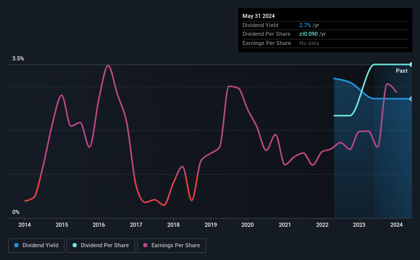Image resolution: width=420 pixels, height=260 pixels.
Task: Select the 2019 x-axis label
Action: click(x=211, y=225)
